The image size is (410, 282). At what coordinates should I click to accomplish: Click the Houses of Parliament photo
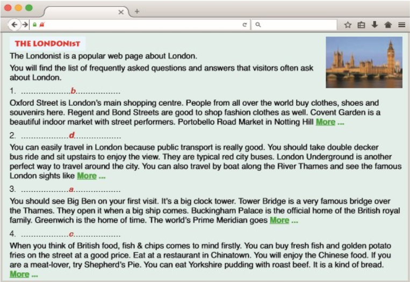364,62
